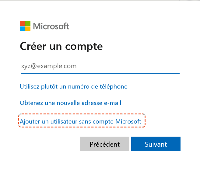Click the Microsoft four-square logo
Screen dimensions: 200x171
[x=25, y=26]
